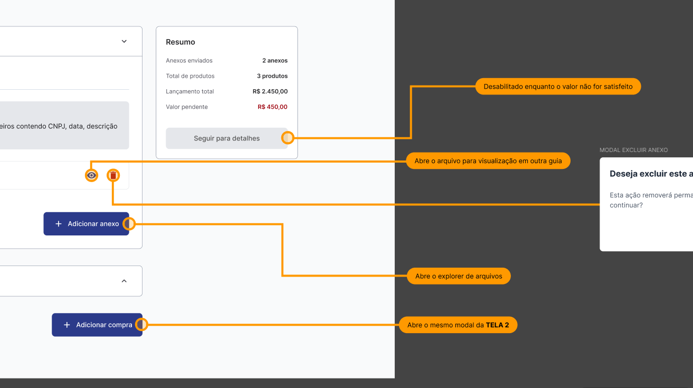The height and width of the screenshot is (388, 693).
Task: Expand the lower section with chevron up
Action: click(124, 281)
